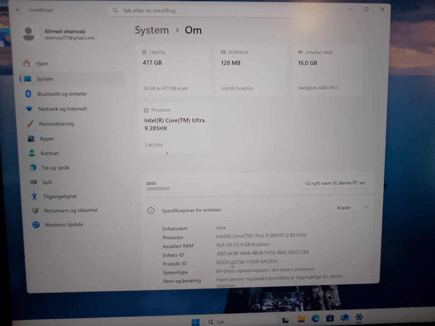
Task: Open the Apper settings page
Action: pyautogui.click(x=47, y=139)
